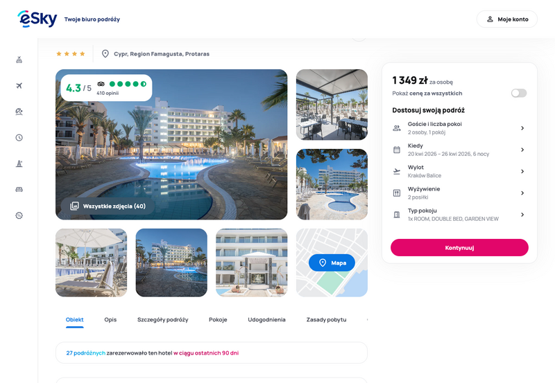
Task: Open 'Szczegóły podróży' tab
Action: click(x=162, y=319)
